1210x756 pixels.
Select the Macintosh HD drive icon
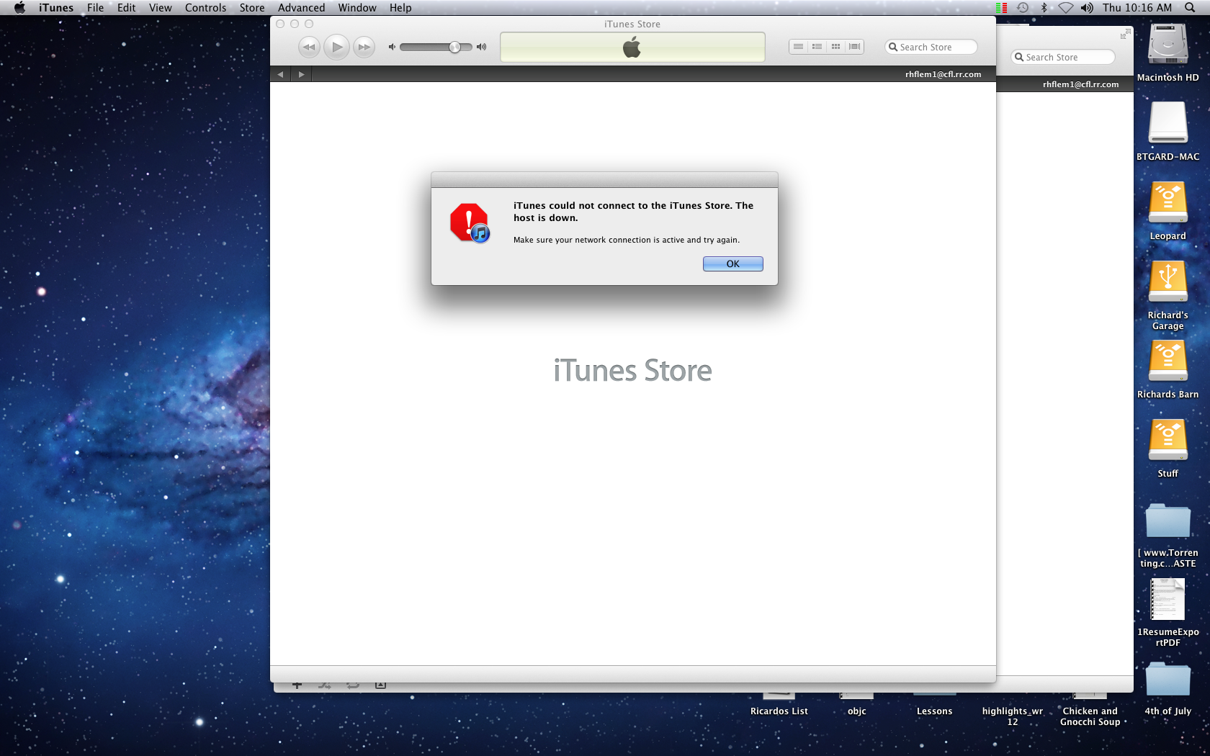(1168, 45)
